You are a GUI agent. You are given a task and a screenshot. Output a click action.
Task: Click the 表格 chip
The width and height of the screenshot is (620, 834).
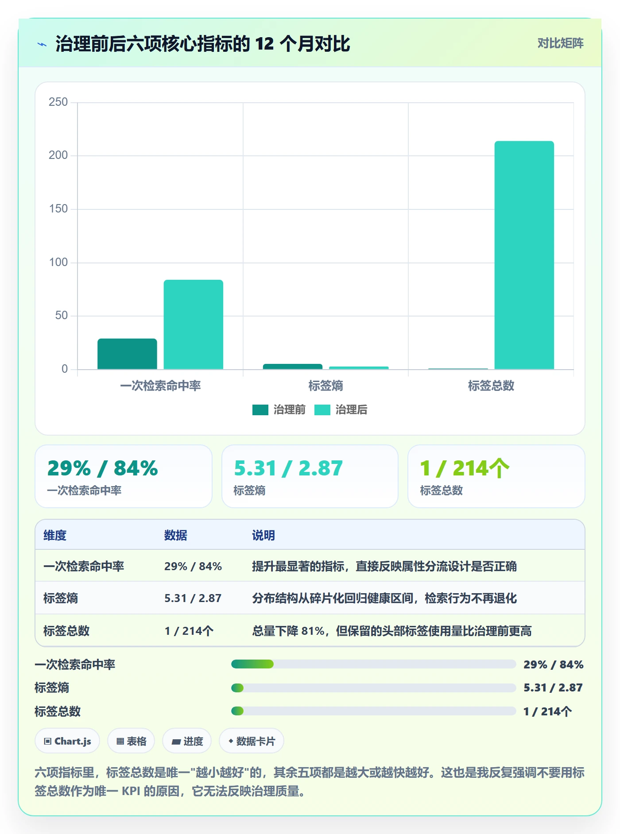131,741
